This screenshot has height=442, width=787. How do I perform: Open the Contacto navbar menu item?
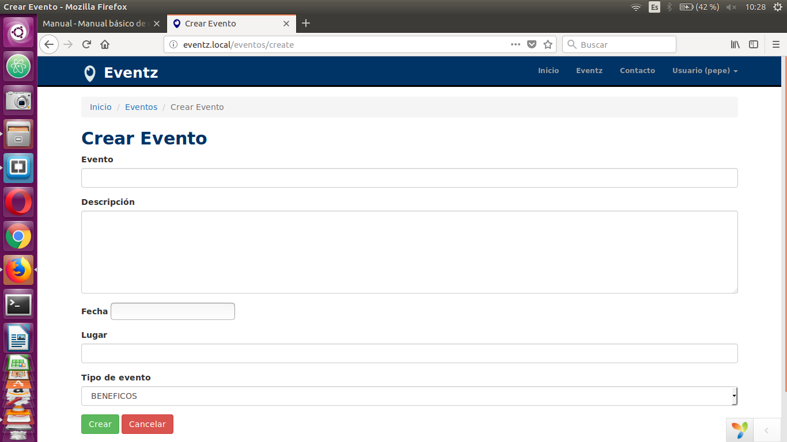point(637,70)
